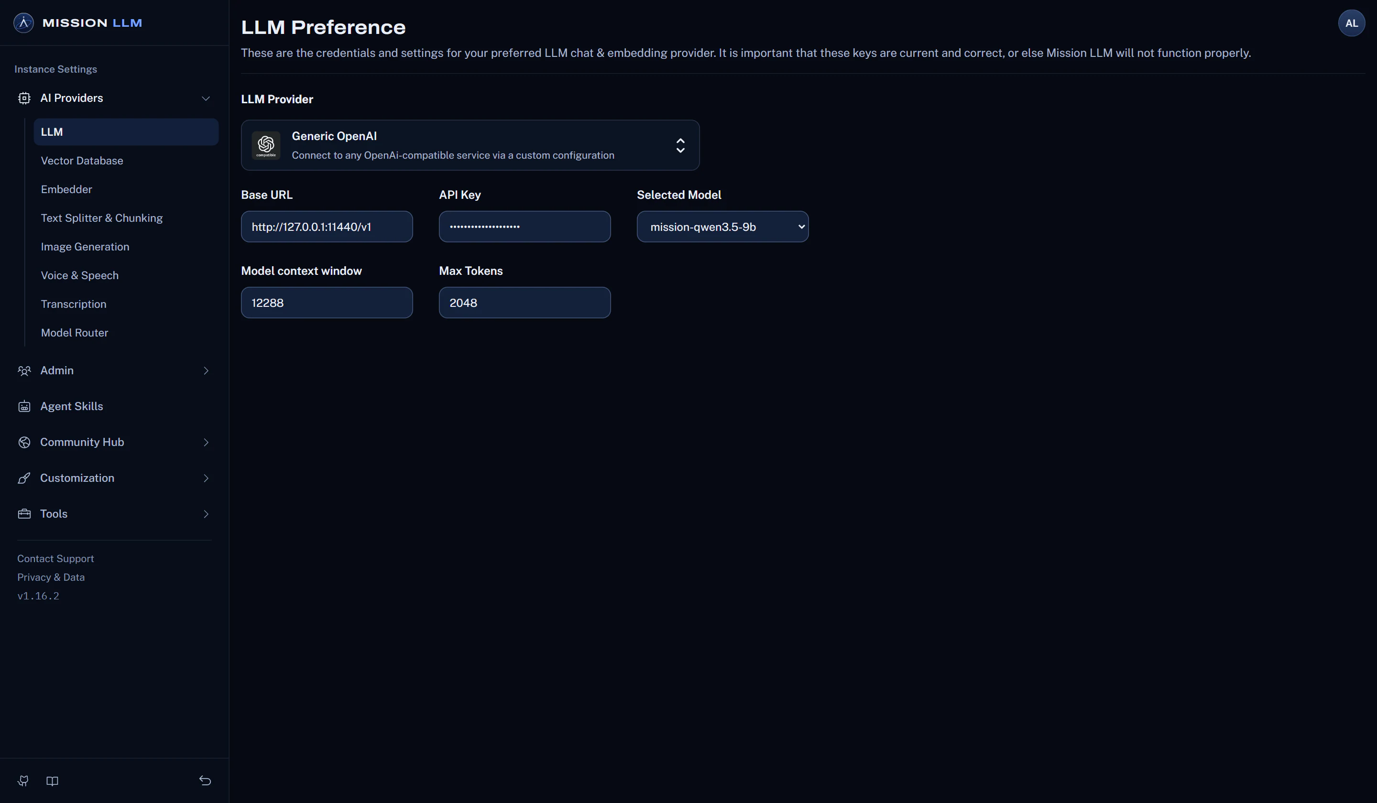
Task: Collapse the AI Providers section chevron
Action: click(206, 98)
